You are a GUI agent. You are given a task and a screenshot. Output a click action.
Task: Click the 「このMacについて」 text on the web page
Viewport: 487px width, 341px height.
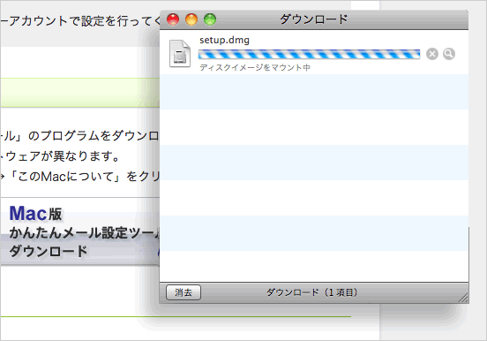point(65,177)
